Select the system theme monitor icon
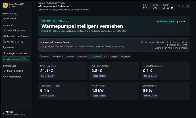The width and height of the screenshot is (196, 118). pos(179,6)
